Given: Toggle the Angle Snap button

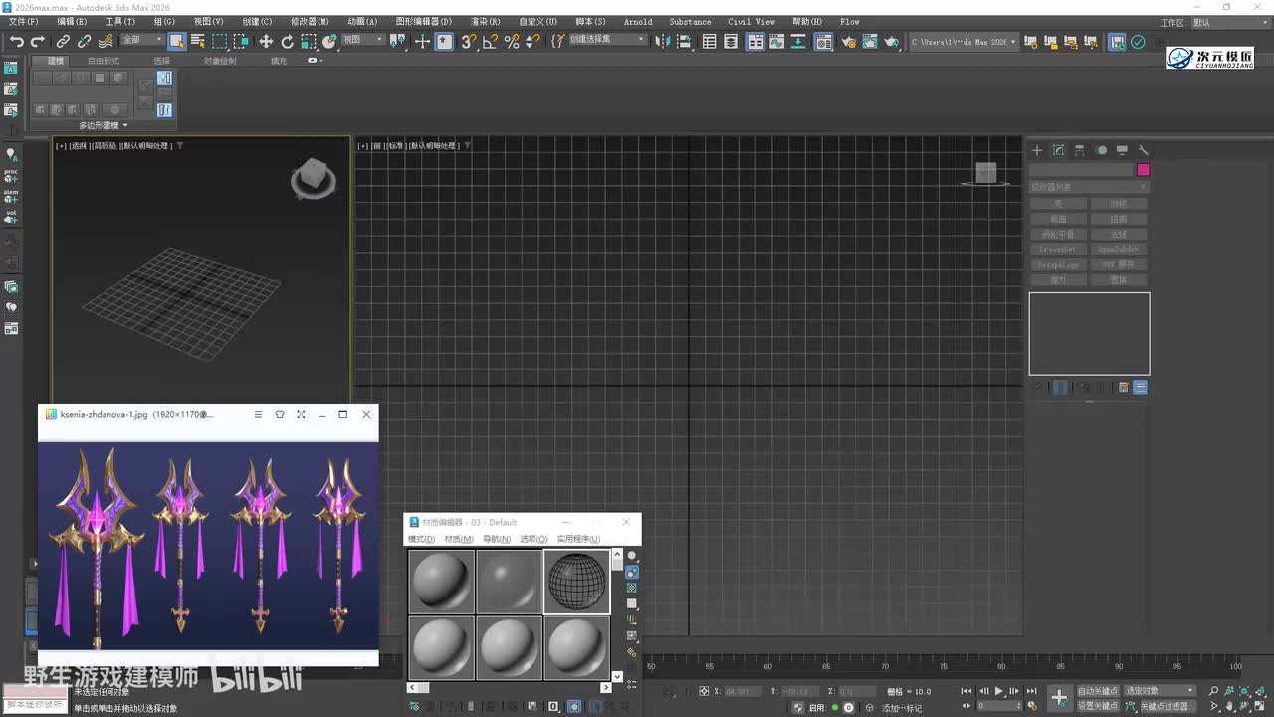Looking at the screenshot, I should (490, 41).
